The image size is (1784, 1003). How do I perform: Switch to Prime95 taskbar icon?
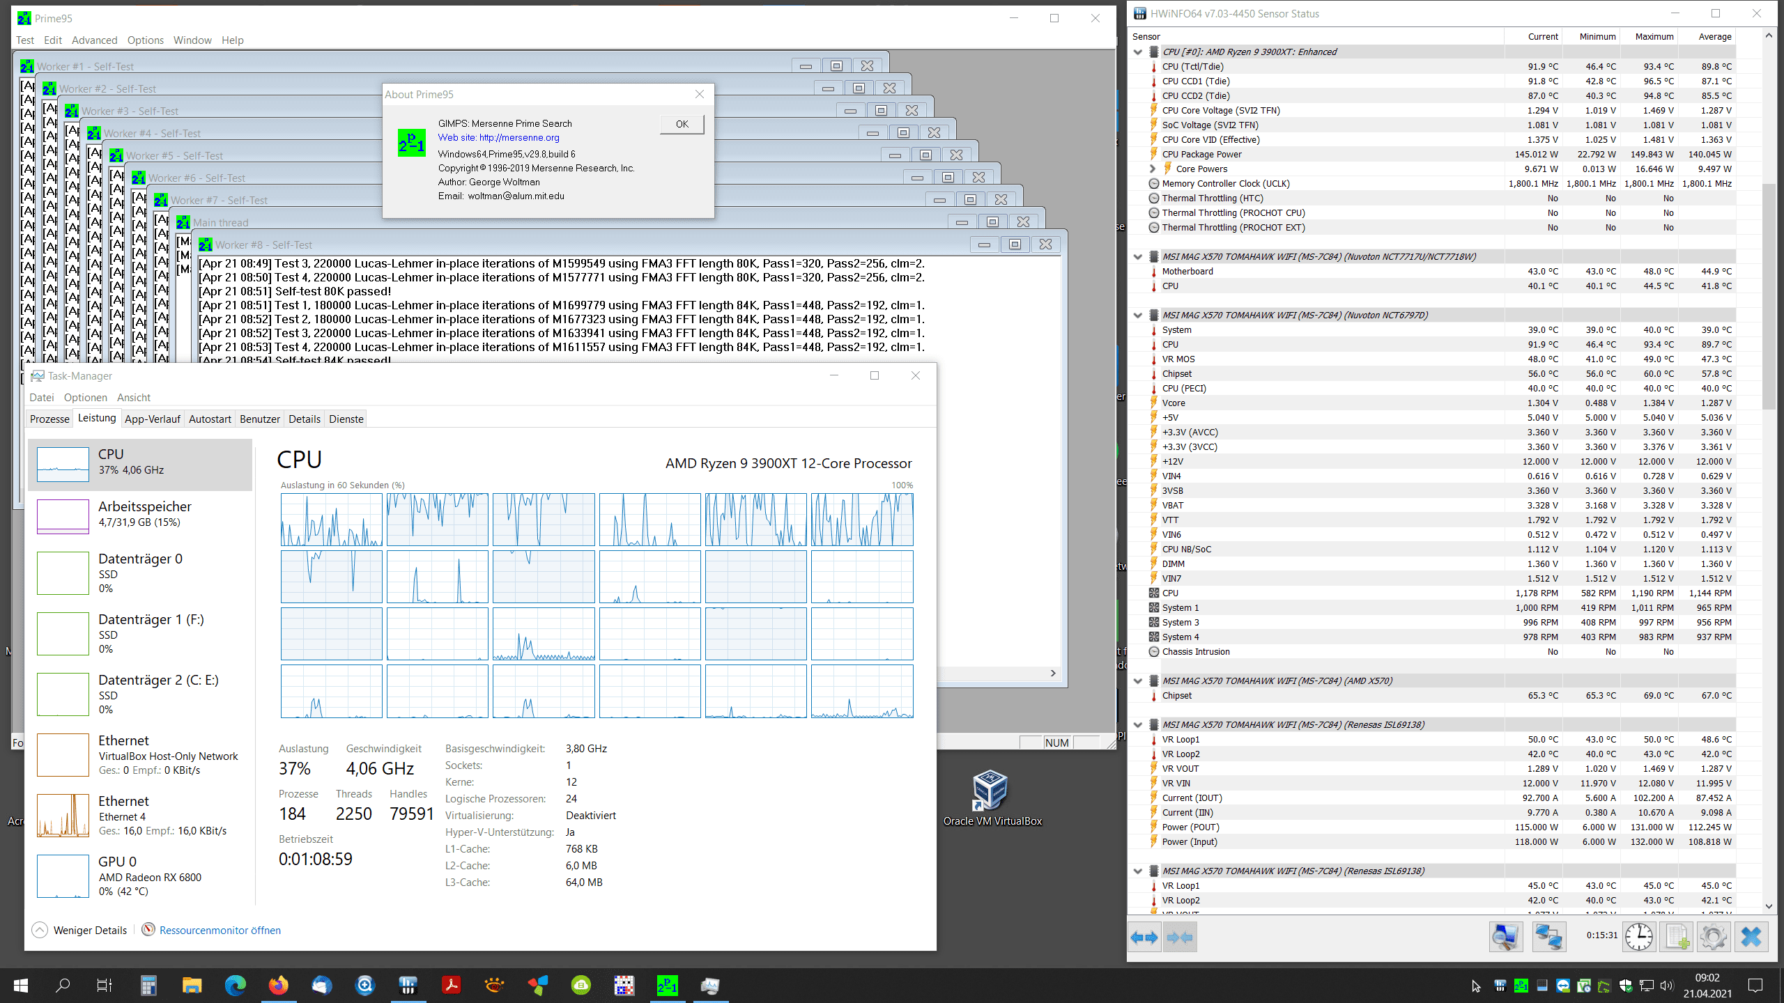coord(667,985)
